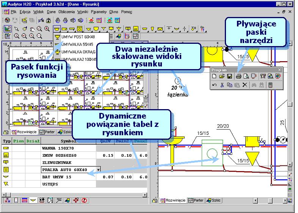Click the scissors Cut icon
This screenshot has height=213, width=298.
222,85
